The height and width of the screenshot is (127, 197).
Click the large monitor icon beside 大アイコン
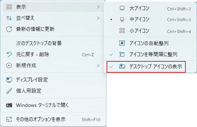122,8
